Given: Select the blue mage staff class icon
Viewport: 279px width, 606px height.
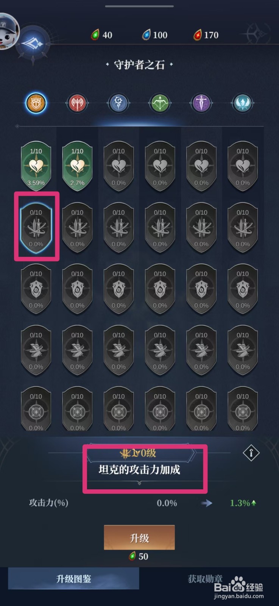Looking at the screenshot, I should pos(118,103).
